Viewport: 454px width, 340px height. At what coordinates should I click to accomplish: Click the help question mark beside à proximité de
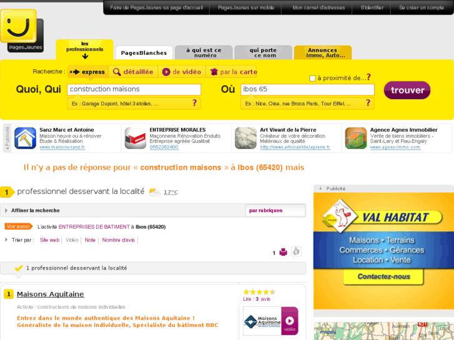click(368, 77)
